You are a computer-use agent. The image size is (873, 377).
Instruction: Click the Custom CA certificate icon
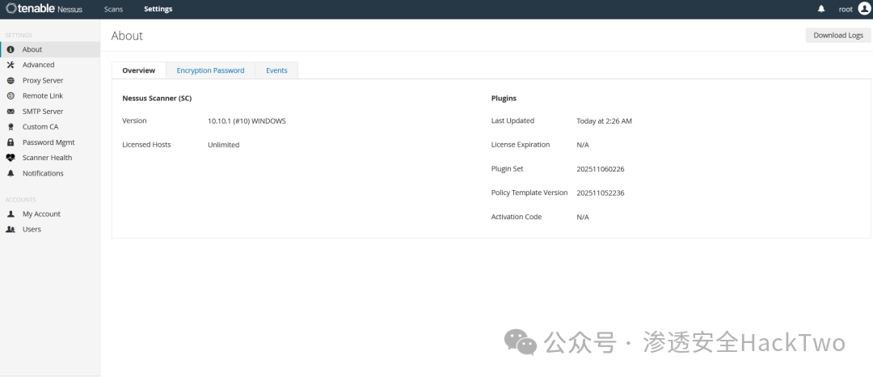pos(11,127)
